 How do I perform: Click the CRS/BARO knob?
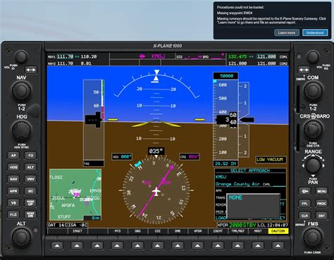313,130
